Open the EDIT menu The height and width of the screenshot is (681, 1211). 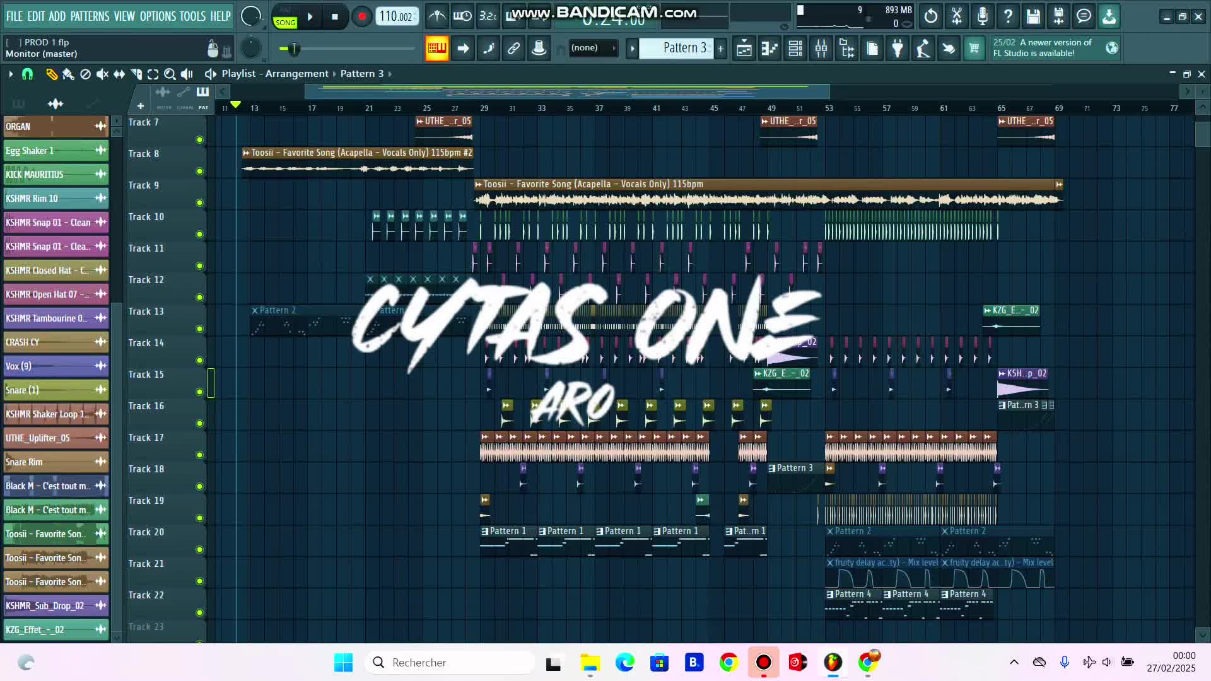click(36, 16)
